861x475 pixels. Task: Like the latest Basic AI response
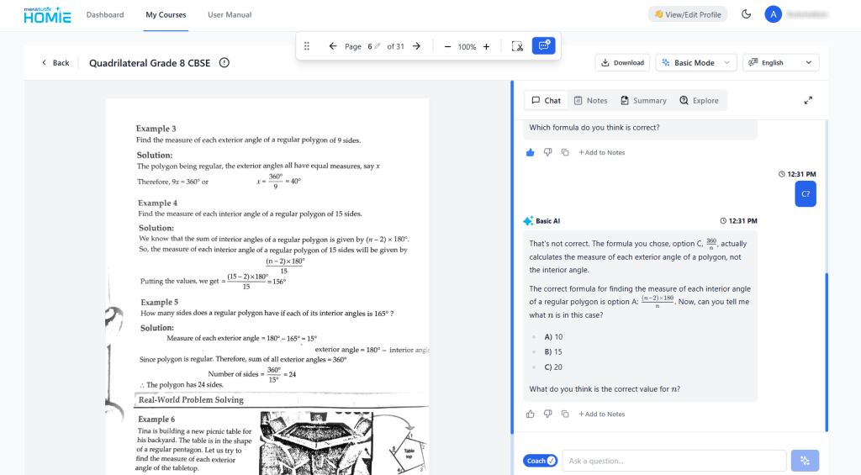tap(530, 414)
